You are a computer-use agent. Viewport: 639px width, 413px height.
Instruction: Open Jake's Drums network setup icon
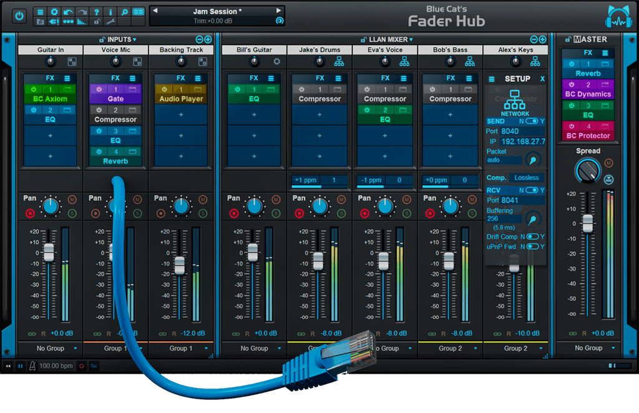point(339,62)
